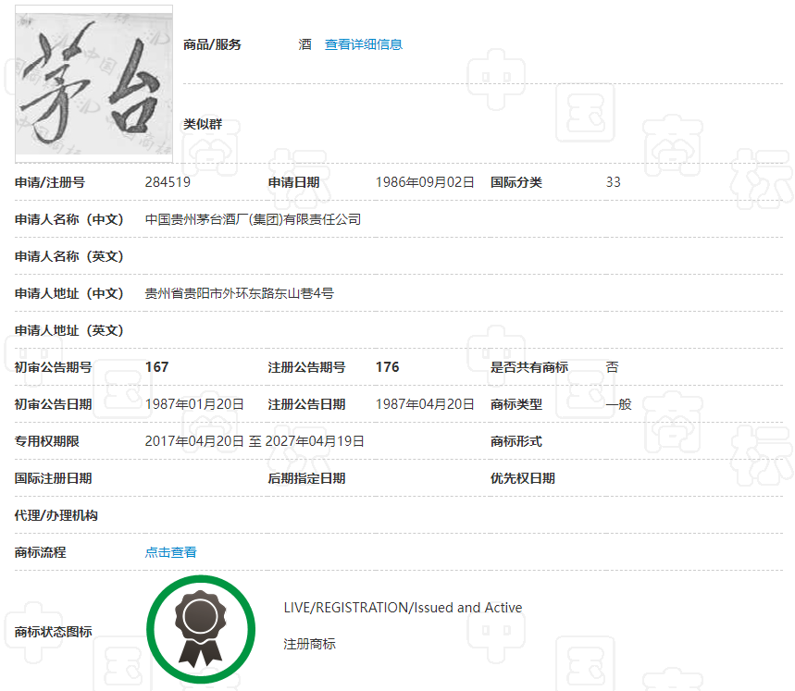795x691 pixels.
Task: Click the 商标状态图标 label
Action: coord(54,632)
